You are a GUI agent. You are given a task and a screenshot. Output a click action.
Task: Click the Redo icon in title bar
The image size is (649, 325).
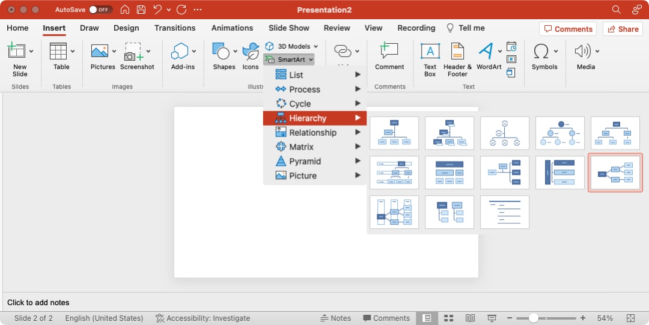(181, 10)
